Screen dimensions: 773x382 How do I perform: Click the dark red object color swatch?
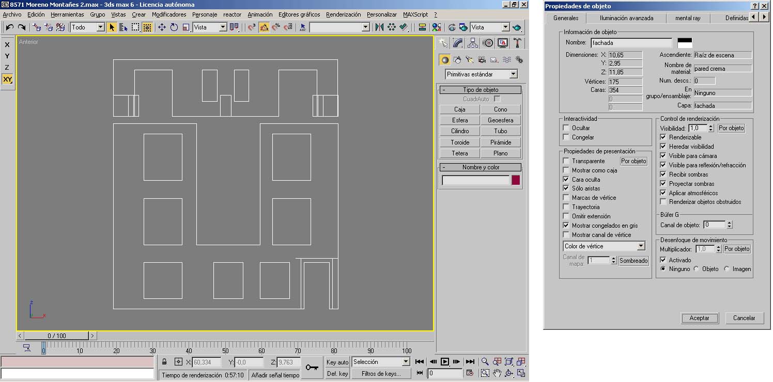pos(516,180)
